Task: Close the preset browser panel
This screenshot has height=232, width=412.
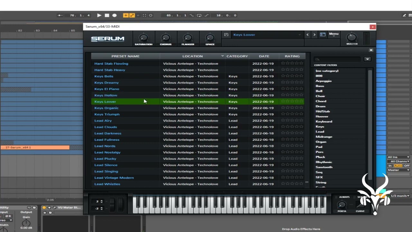Action: pos(371,50)
